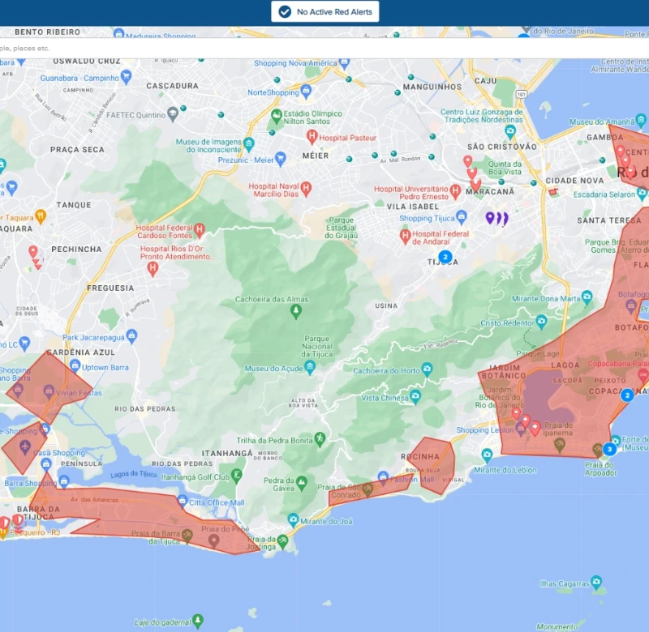Open Hospital Rios D'Or marker
Image resolution: width=649 pixels, height=632 pixels.
tap(153, 269)
